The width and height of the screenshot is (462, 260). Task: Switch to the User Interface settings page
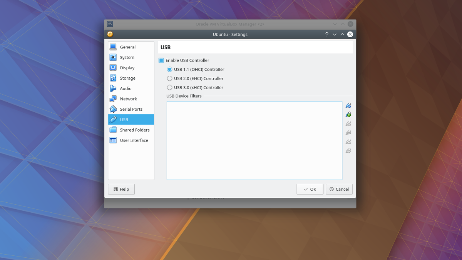click(133, 140)
